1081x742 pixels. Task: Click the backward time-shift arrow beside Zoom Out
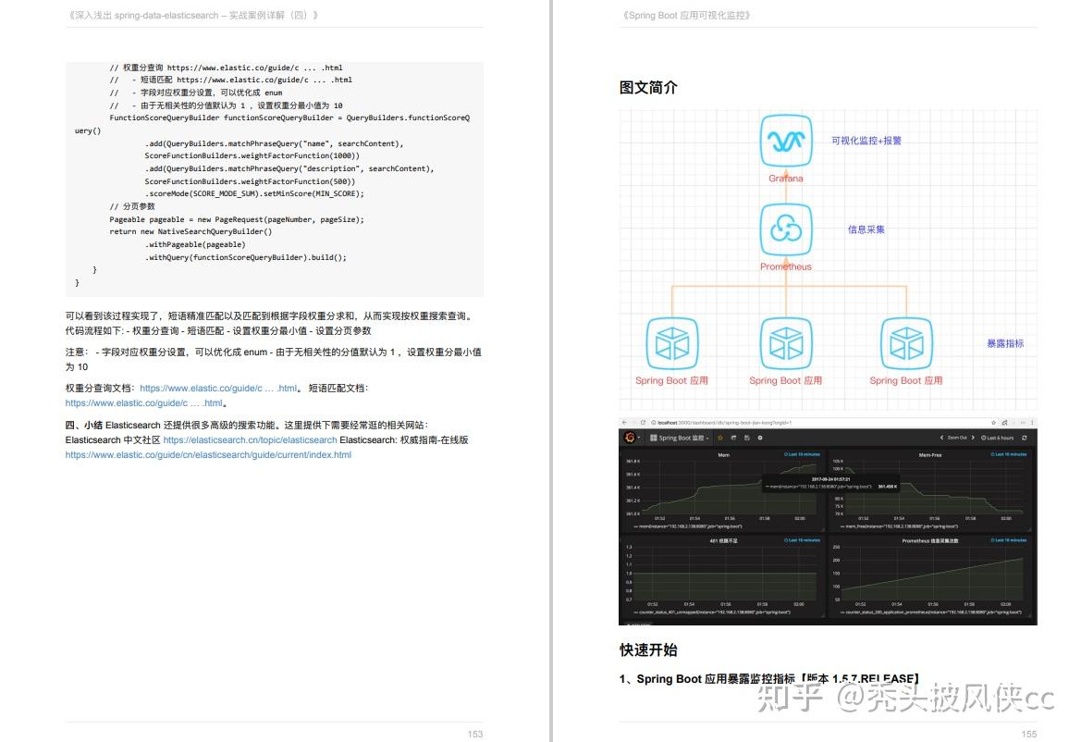tap(941, 437)
